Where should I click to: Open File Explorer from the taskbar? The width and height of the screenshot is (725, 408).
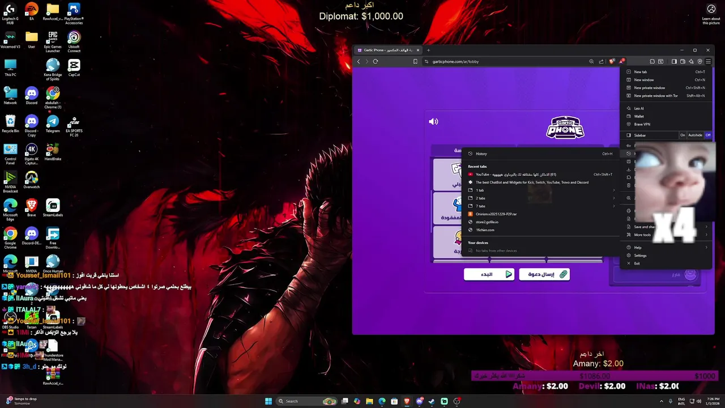click(x=369, y=401)
